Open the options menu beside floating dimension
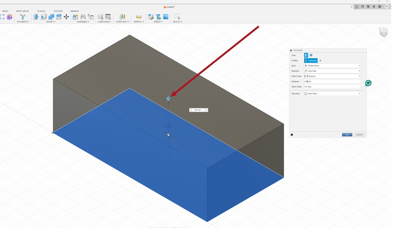Viewport: 405px width, 228px height. pyautogui.click(x=206, y=110)
